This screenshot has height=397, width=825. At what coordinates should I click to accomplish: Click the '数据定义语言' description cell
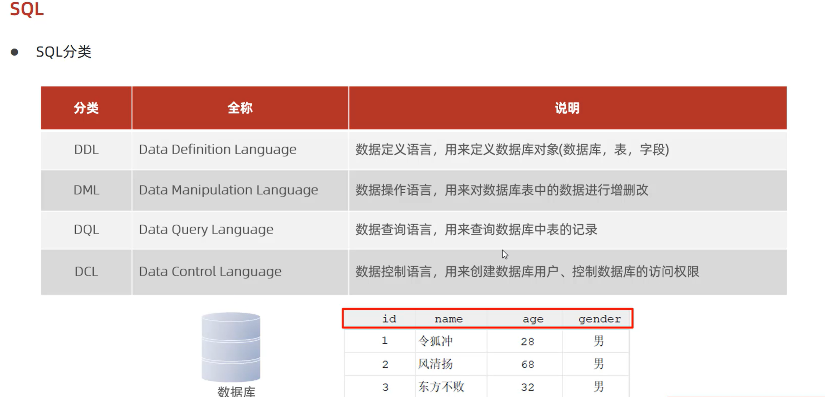click(x=567, y=150)
